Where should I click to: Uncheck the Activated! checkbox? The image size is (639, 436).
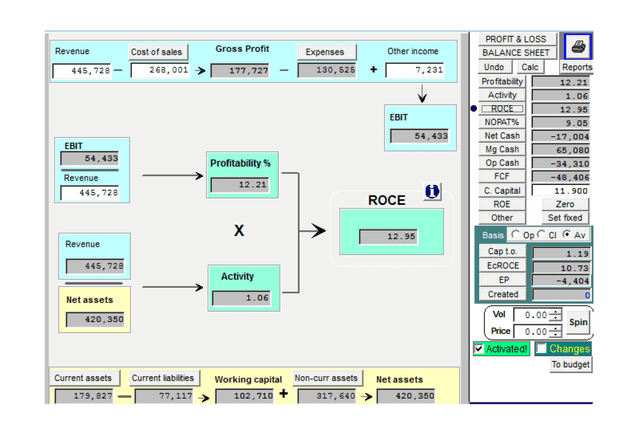pos(479,349)
